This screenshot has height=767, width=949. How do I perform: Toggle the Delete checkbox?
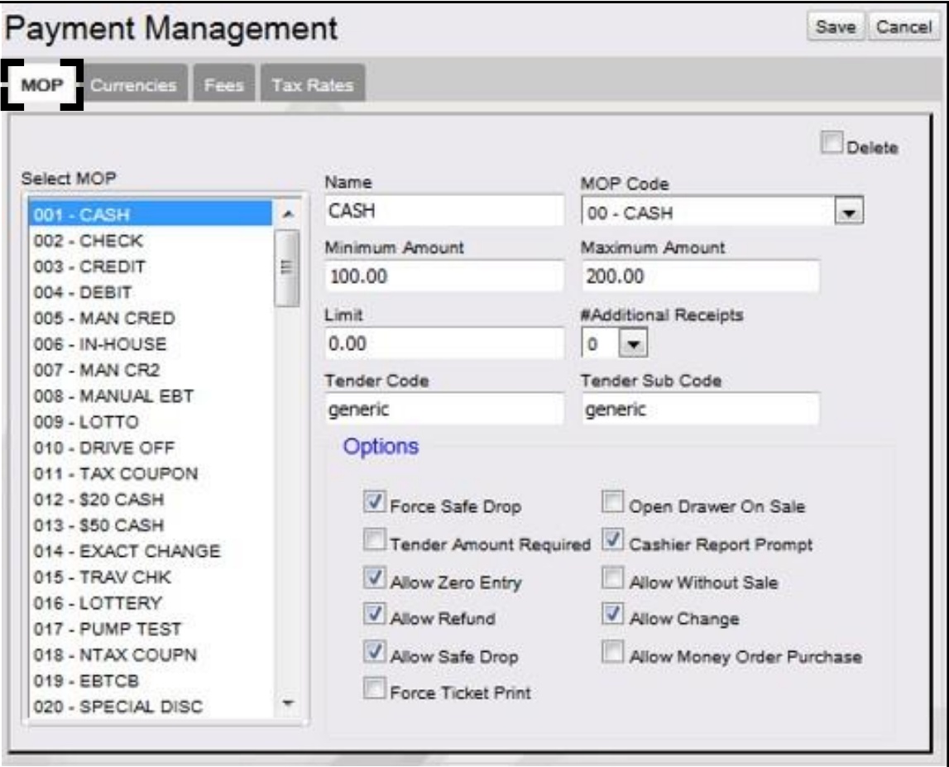pyautogui.click(x=831, y=143)
